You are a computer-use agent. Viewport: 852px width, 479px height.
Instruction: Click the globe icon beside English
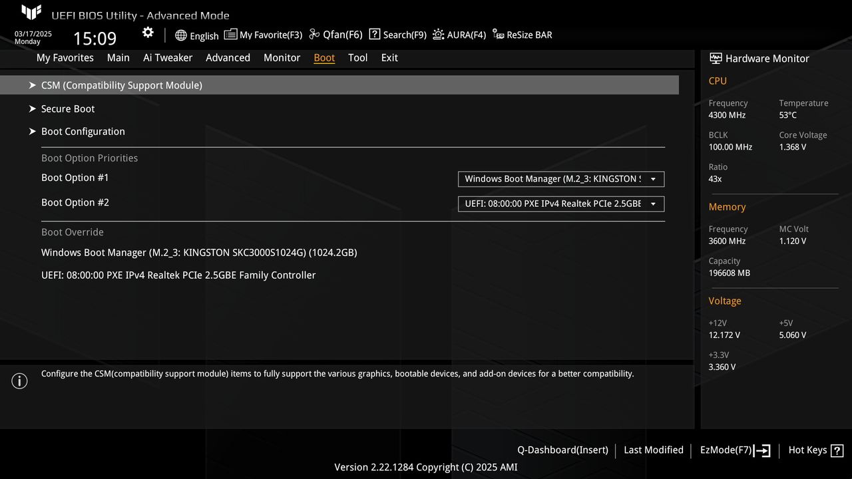pos(181,35)
